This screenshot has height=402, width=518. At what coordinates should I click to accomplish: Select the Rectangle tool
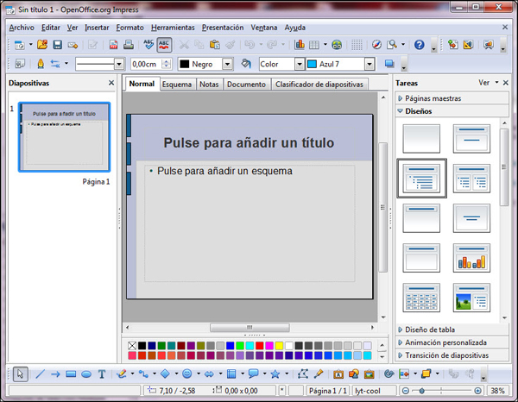[x=71, y=374]
